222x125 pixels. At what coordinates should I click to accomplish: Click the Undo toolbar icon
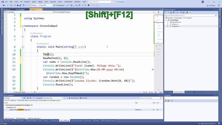[x=24, y=6]
